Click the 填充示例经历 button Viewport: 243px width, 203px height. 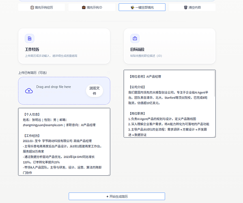41,7
